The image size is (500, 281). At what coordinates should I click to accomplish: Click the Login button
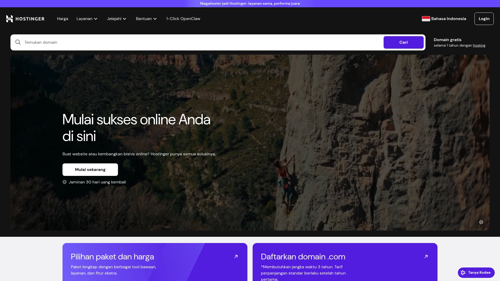[x=484, y=19]
